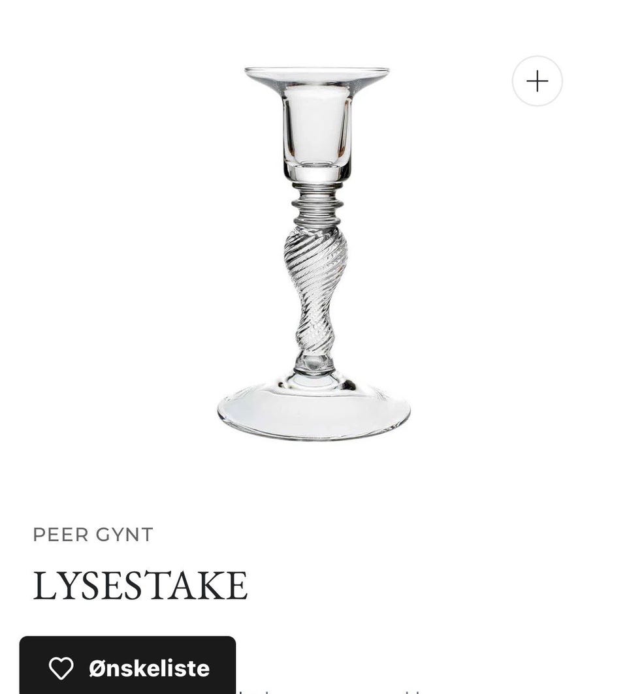Click the candle cup holding the candle
The image size is (627, 694).
click(x=317, y=133)
